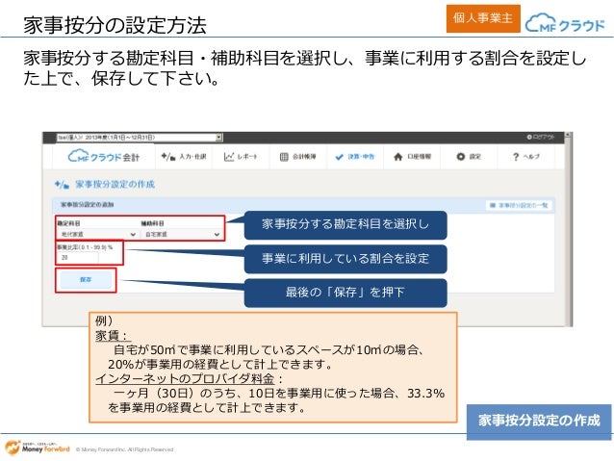Screen dimensions: 614x461
Task: Click the question mark ヘルプ icon
Action: coord(516,157)
